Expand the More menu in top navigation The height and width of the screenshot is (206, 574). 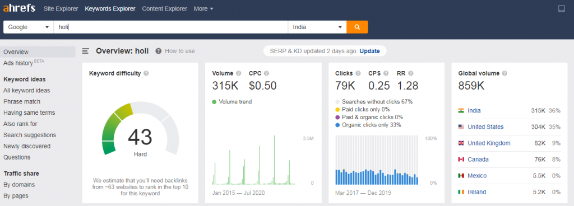tap(203, 8)
